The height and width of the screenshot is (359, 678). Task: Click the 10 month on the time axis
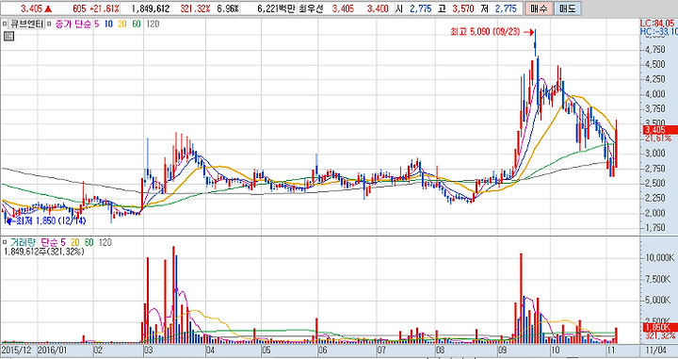click(556, 350)
